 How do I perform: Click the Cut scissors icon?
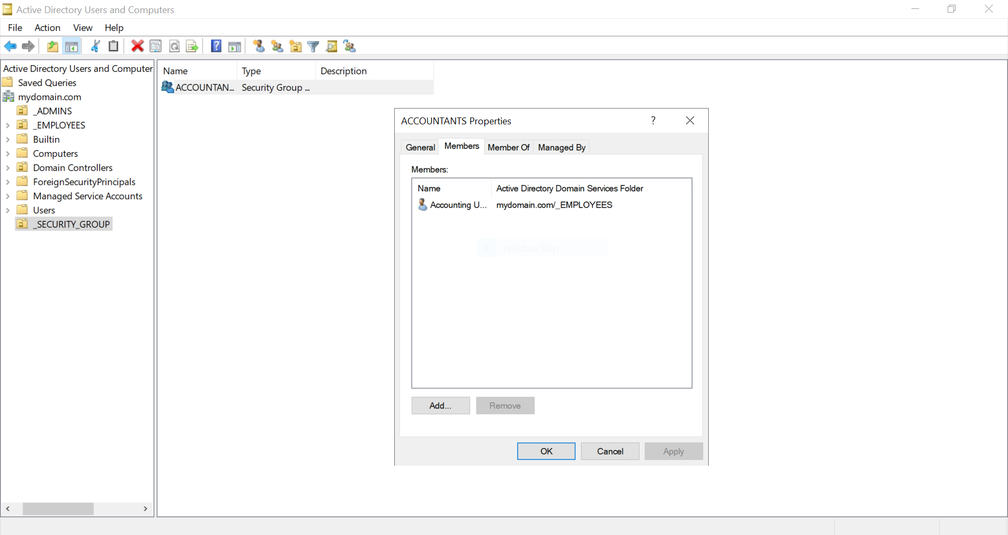pos(96,47)
